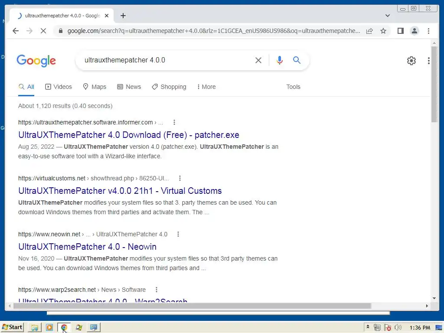The height and width of the screenshot is (333, 444).
Task: Click the 1:36 PM clock
Action: 420,328
